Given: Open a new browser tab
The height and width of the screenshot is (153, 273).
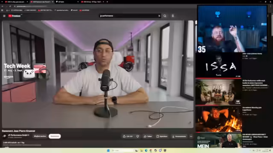Looking at the screenshot, I should point(107,2).
